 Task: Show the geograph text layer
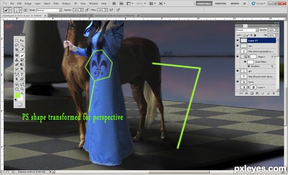238,51
